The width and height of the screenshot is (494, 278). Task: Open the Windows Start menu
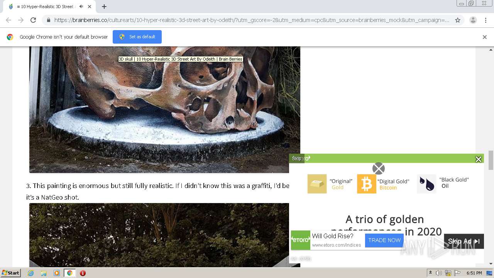click(x=10, y=273)
